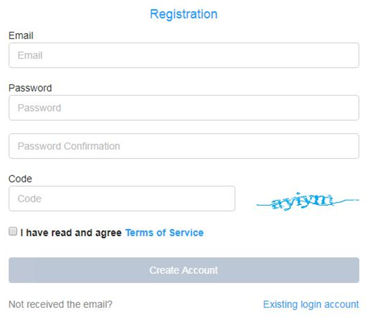Click the distorted captcha text image
This screenshot has width=376, height=326.
(308, 201)
